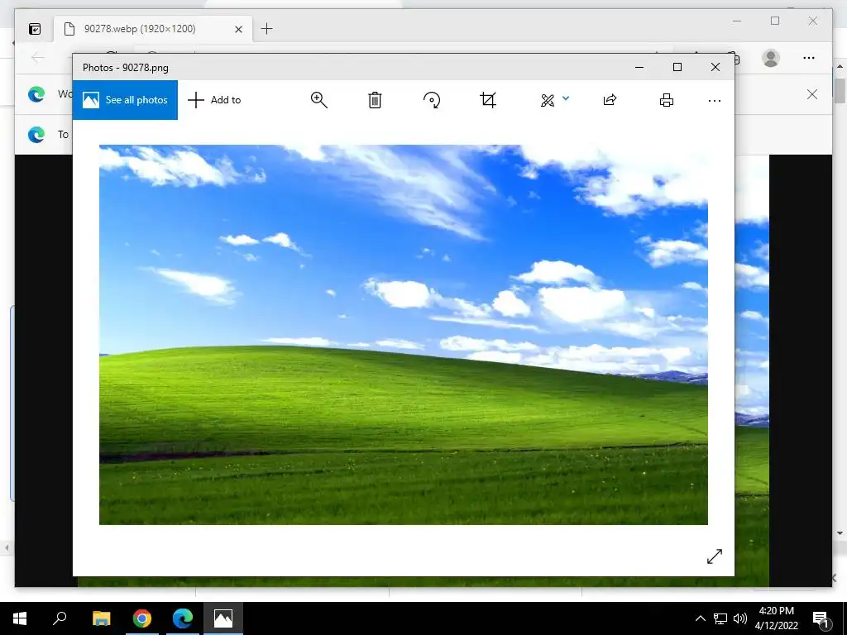847x635 pixels.
Task: Open network status tray icon
Action: 720,618
